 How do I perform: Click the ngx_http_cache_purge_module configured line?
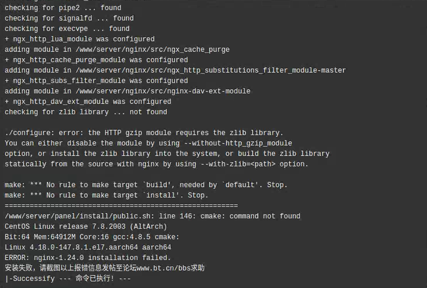96,60
